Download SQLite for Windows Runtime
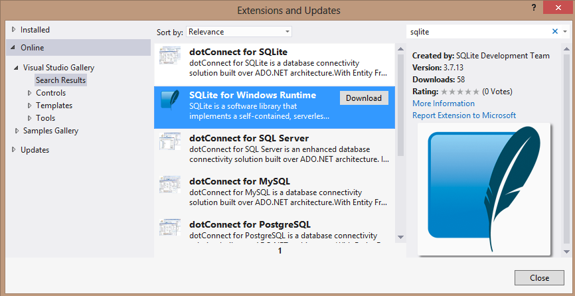 tap(364, 98)
